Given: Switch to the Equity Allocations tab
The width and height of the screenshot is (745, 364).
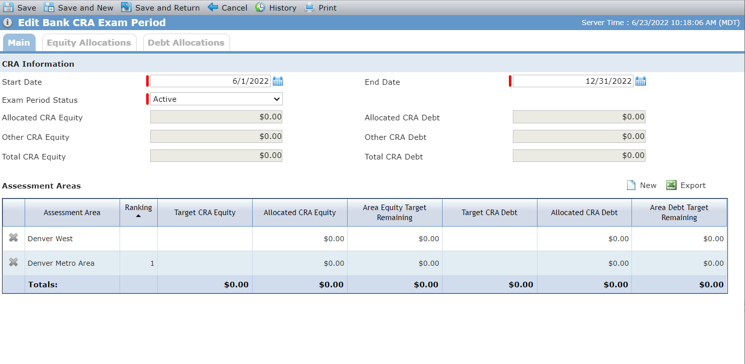Looking at the screenshot, I should 89,43.
